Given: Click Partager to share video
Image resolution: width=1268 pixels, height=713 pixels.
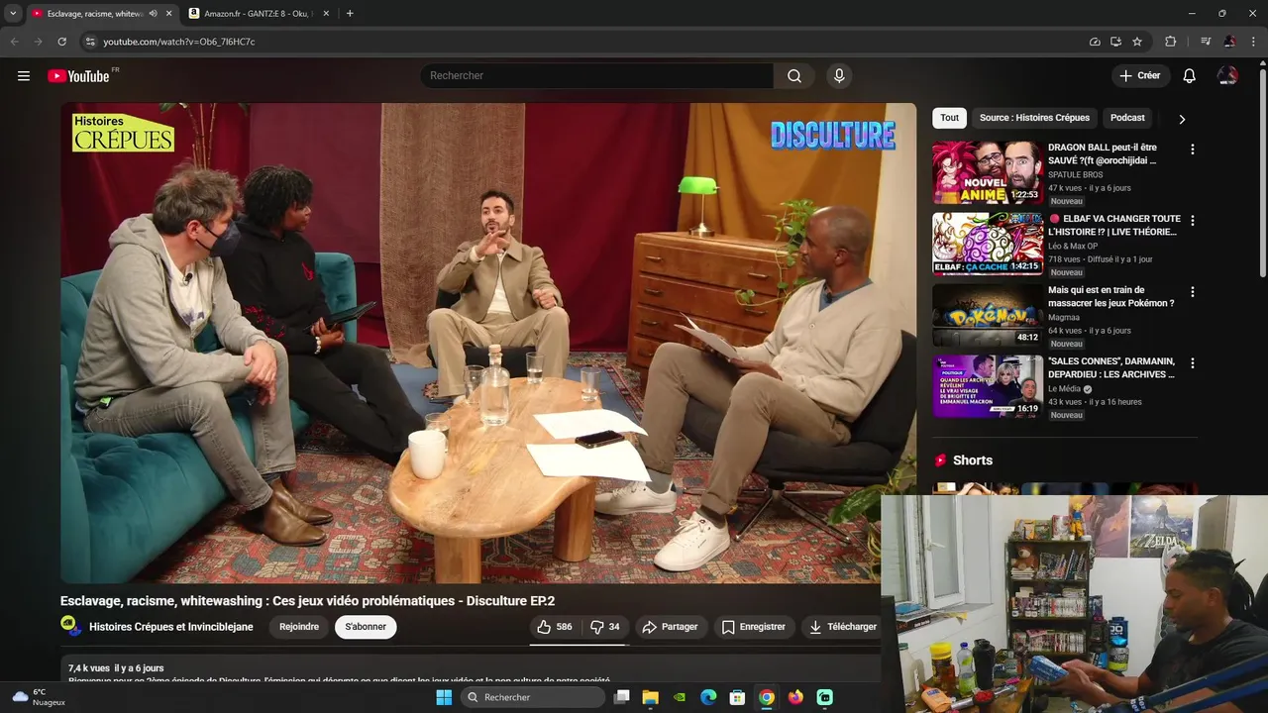Looking at the screenshot, I should (670, 627).
